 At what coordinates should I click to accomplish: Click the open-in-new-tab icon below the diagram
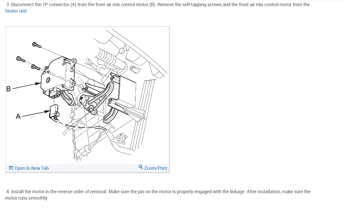(x=11, y=168)
